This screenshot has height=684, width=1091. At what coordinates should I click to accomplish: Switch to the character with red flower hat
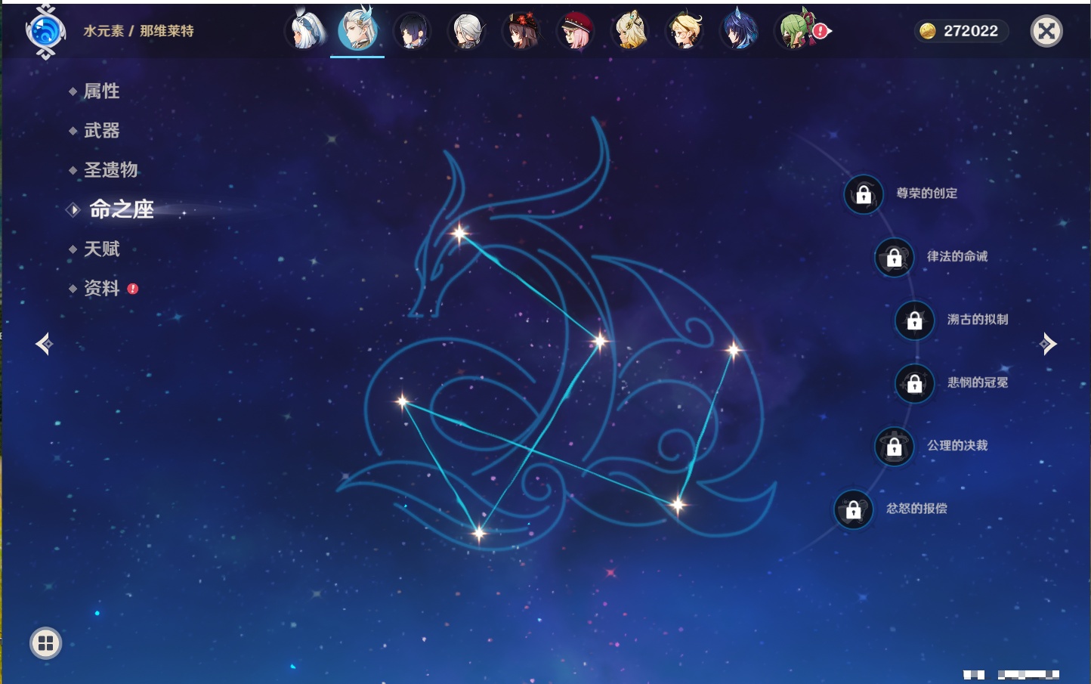click(521, 31)
